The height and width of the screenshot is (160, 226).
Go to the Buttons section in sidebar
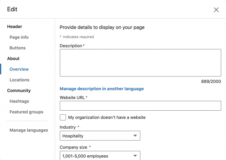point(17,48)
